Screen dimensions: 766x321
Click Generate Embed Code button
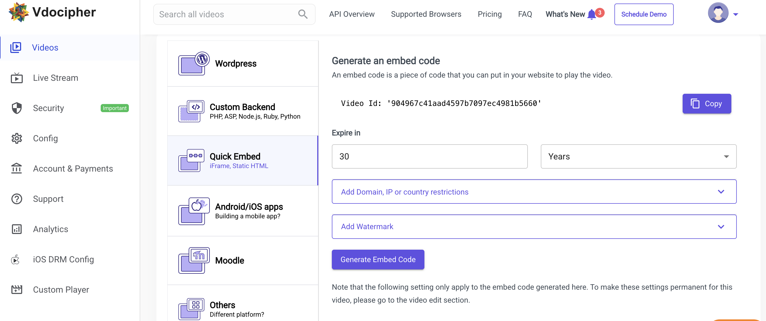(378, 259)
